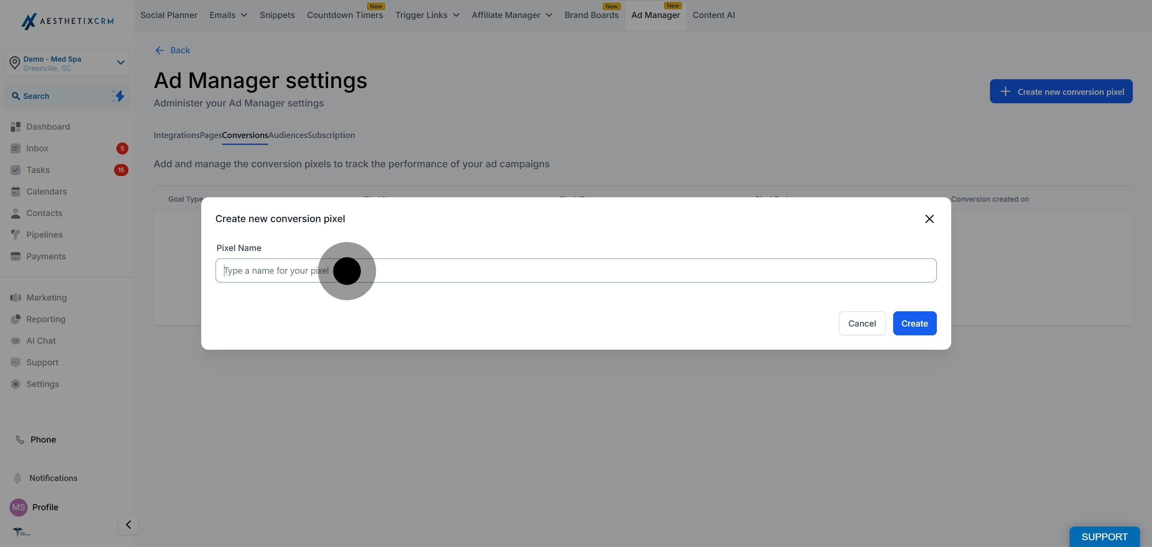1152x547 pixels.
Task: Go to Calendars via sidebar icon
Action: (x=16, y=191)
